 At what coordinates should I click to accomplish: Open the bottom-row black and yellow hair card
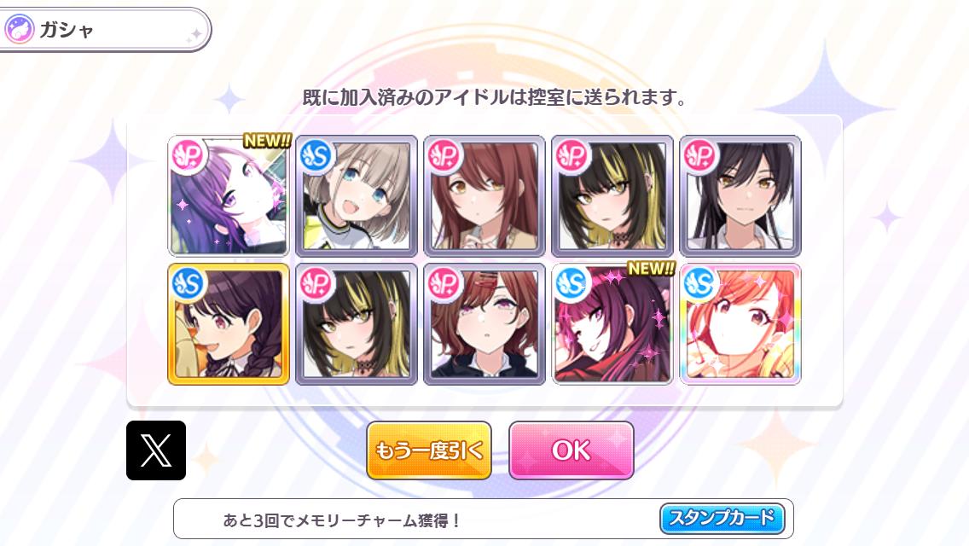357,324
